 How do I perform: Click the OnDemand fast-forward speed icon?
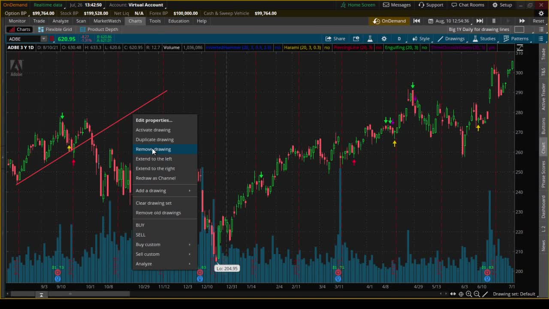tap(522, 21)
